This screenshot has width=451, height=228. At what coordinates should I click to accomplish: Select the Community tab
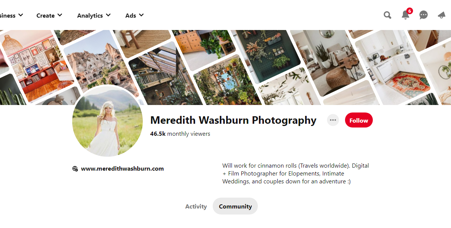coord(235,206)
